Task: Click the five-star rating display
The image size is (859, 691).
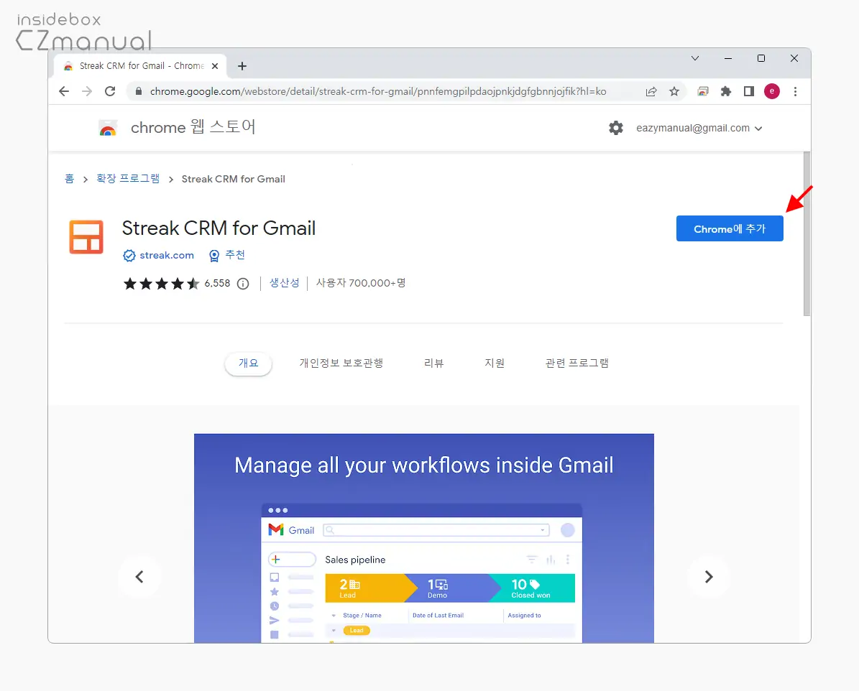Action: [161, 284]
